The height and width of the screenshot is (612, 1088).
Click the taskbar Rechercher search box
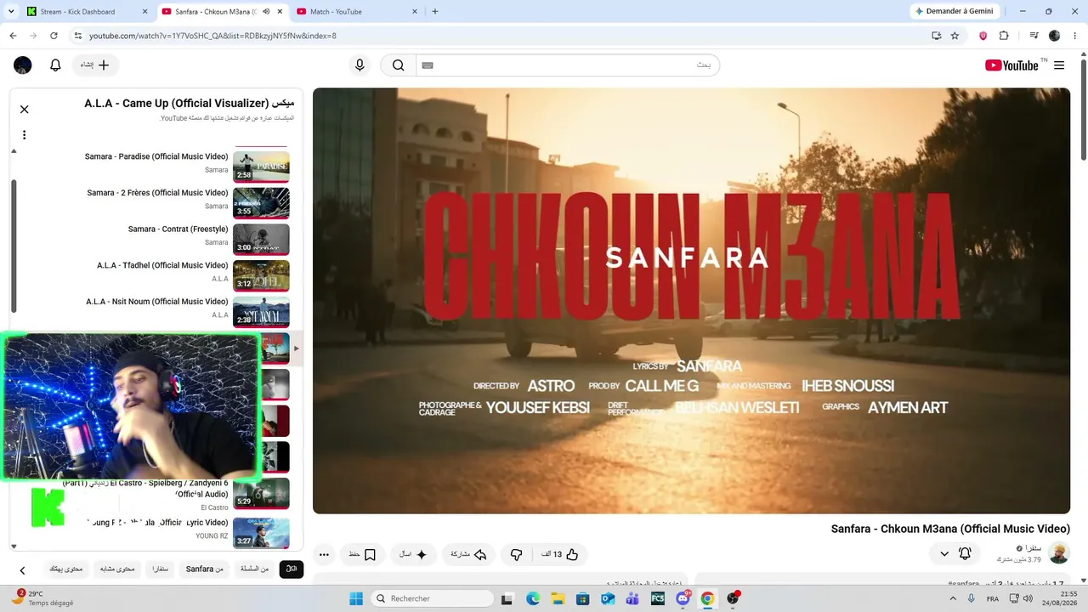point(431,598)
